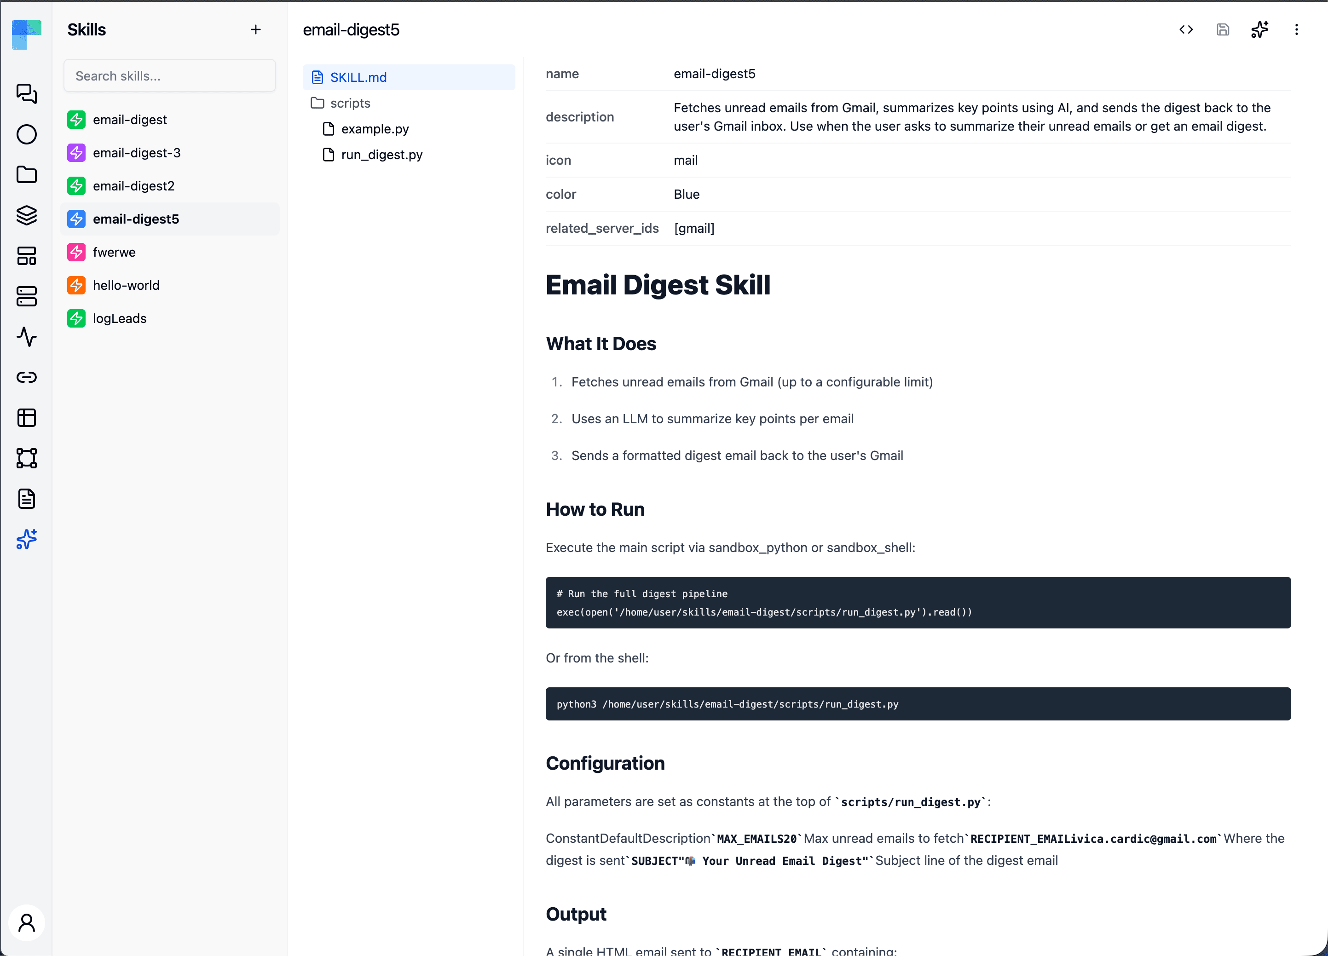Open the table grid icon
The width and height of the screenshot is (1328, 956).
26,417
